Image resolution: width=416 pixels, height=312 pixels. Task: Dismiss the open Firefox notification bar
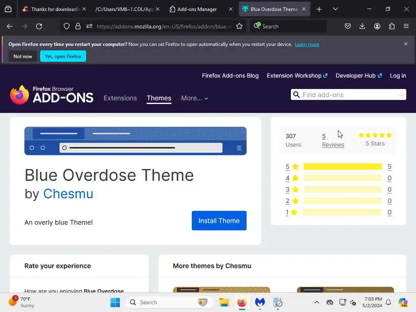point(406,44)
